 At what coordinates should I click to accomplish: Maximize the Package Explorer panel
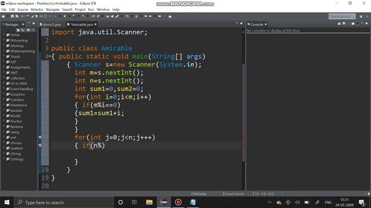pyautogui.click(x=34, y=23)
